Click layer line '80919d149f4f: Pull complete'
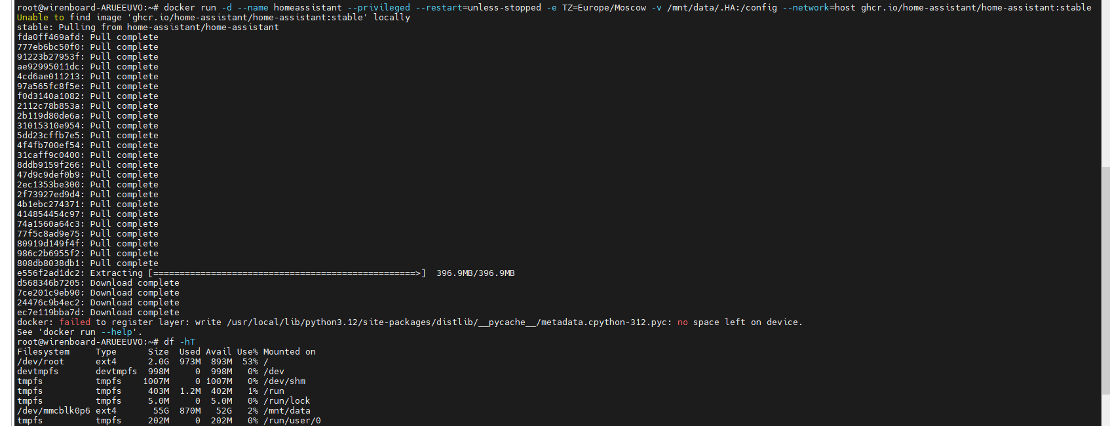 tap(88, 244)
